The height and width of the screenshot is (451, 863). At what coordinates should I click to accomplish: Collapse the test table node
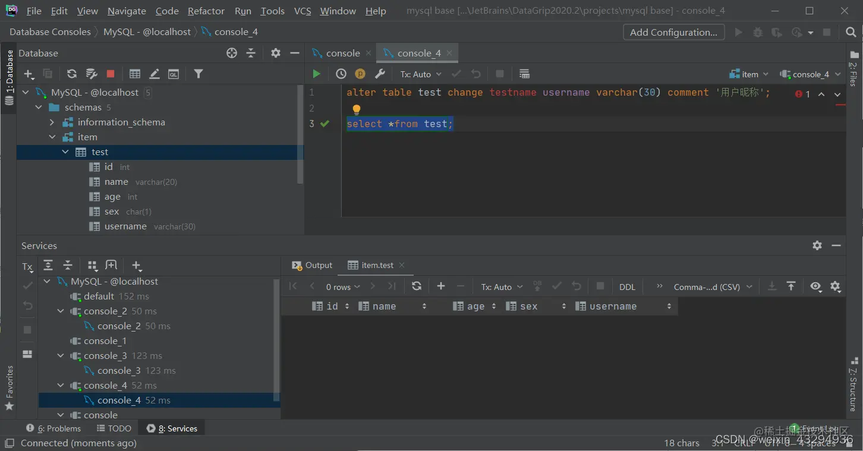65,152
